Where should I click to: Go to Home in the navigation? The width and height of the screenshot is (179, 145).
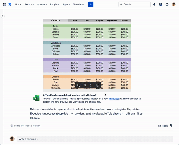coord(18,4)
